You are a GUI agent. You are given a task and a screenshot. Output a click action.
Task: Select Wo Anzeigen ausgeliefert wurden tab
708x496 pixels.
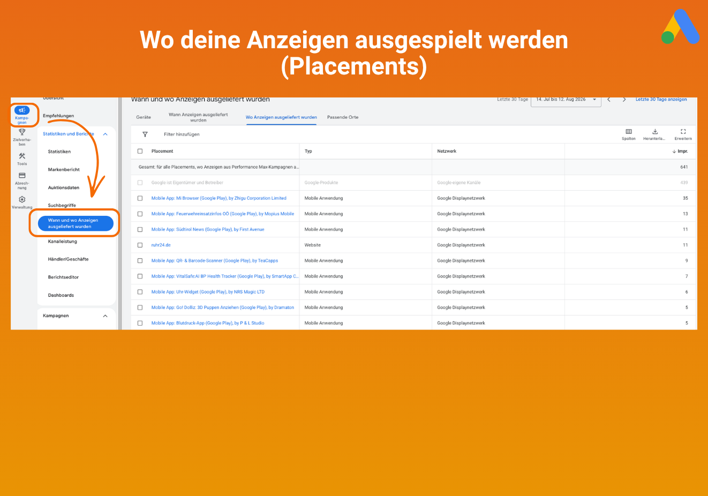[x=281, y=117]
